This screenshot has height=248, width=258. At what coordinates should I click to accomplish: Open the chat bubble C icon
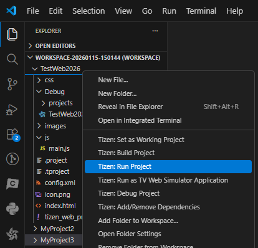click(12, 184)
